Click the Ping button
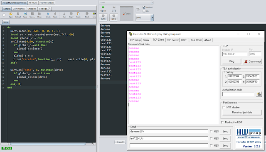This screenshot has width=266, height=152. (232, 61)
